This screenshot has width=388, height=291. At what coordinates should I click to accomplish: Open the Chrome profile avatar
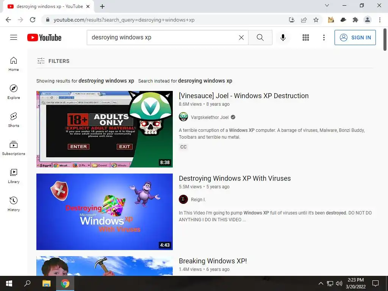(368, 20)
